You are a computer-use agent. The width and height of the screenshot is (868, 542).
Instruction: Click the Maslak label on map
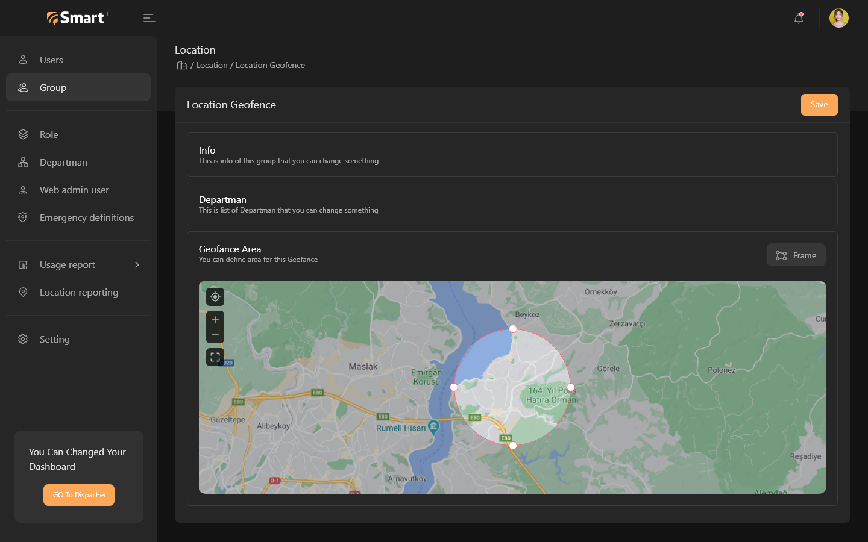363,366
